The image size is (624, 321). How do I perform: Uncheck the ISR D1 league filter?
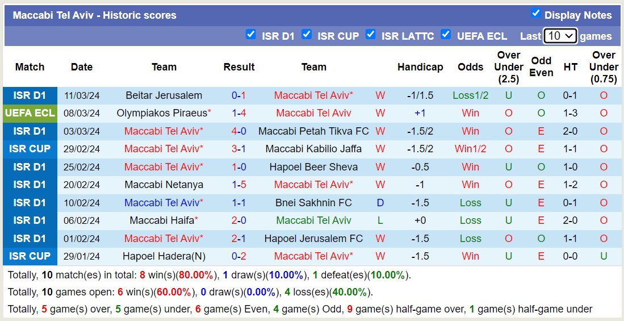[x=250, y=34]
